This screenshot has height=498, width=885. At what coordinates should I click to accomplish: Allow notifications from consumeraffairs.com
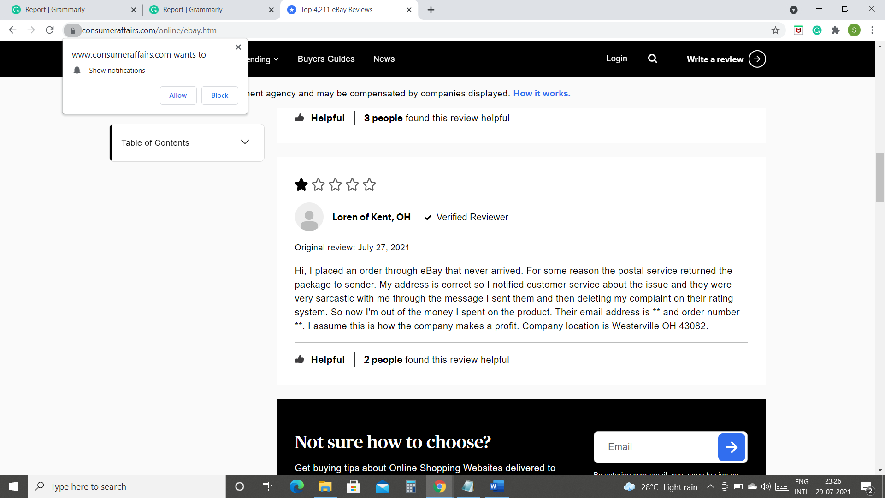tap(178, 95)
